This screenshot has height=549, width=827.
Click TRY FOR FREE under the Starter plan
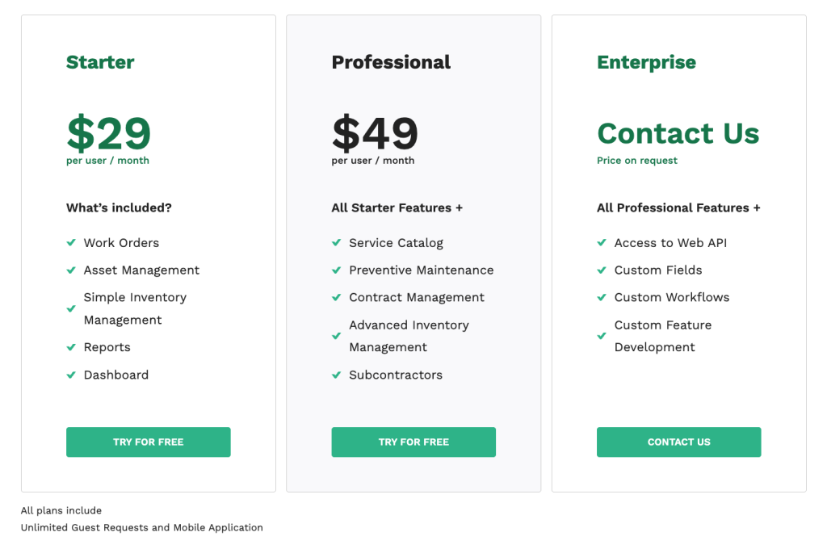(x=148, y=442)
